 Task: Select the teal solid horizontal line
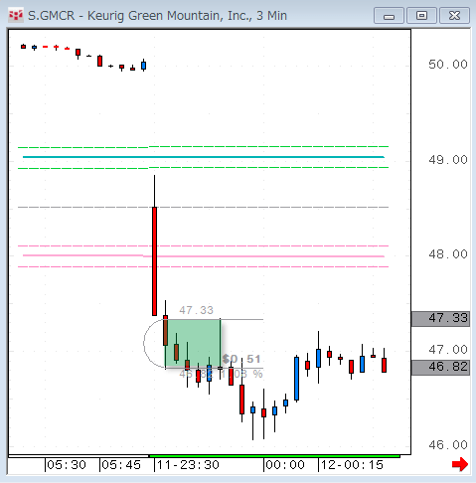click(204, 157)
